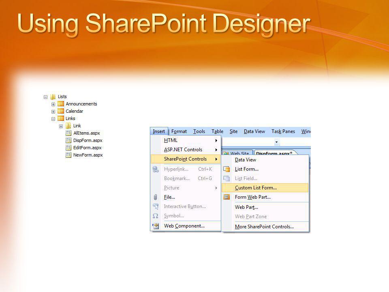Select DispForm.aspx in the tree

88,140
